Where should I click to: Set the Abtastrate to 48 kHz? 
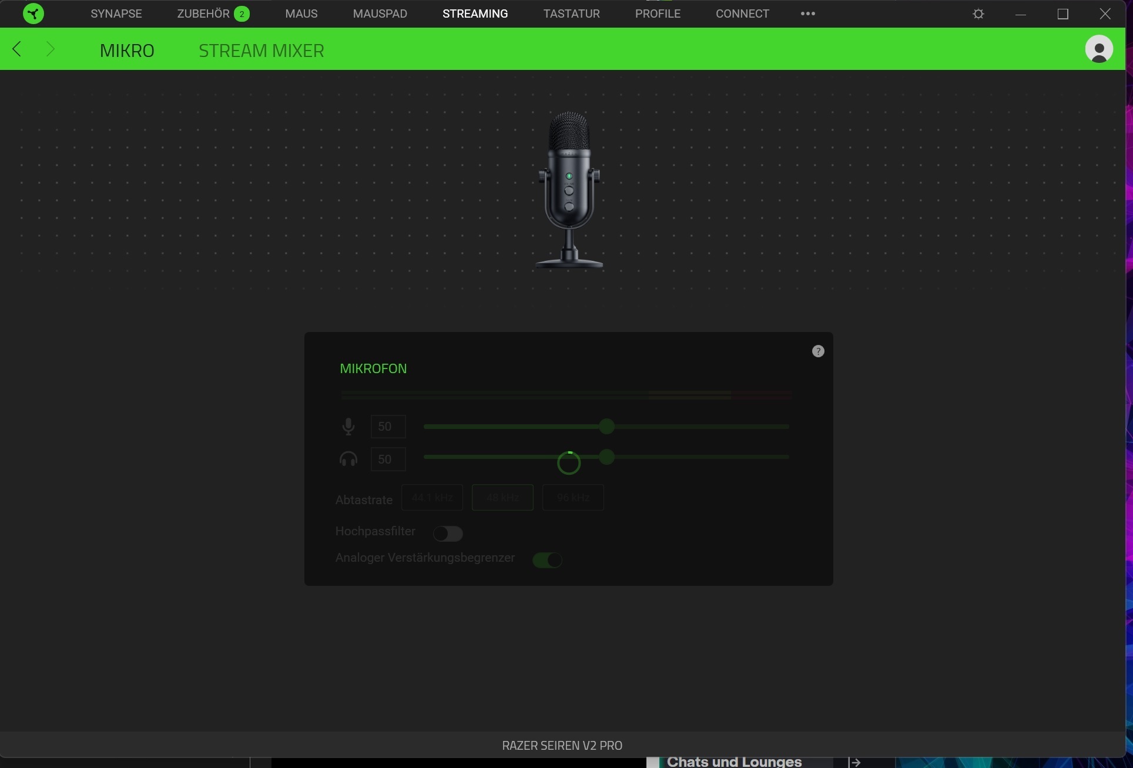point(502,498)
